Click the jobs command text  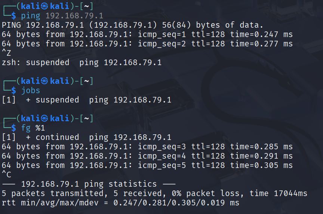[x=31, y=91]
